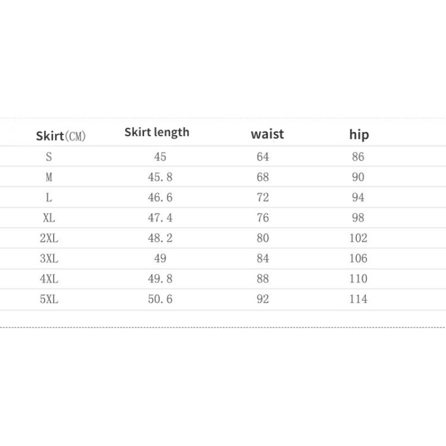Click the "Skirt length" column header

157,132
